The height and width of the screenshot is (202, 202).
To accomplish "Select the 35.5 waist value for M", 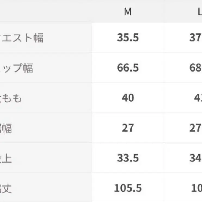I will 128,38.
